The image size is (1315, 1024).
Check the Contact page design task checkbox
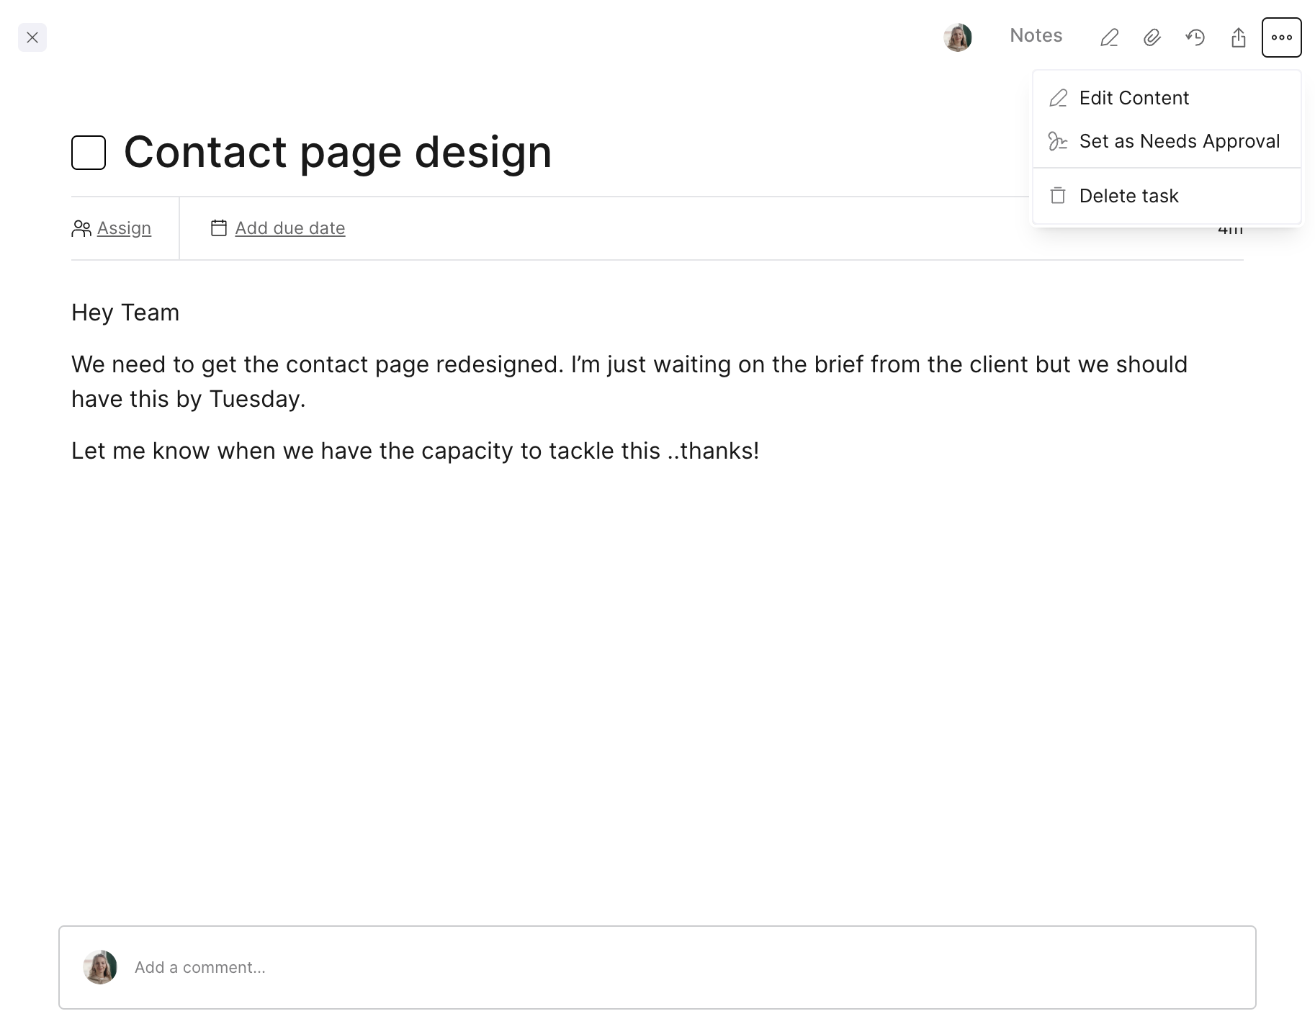pos(89,153)
